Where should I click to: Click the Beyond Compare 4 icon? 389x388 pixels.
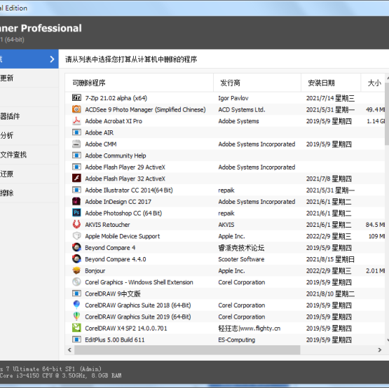(x=76, y=247)
